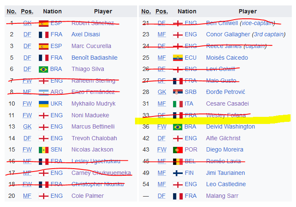Image resolution: width=296 pixels, height=207 pixels.
Task: Open Cole Palmer player link
Action: tap(87, 196)
